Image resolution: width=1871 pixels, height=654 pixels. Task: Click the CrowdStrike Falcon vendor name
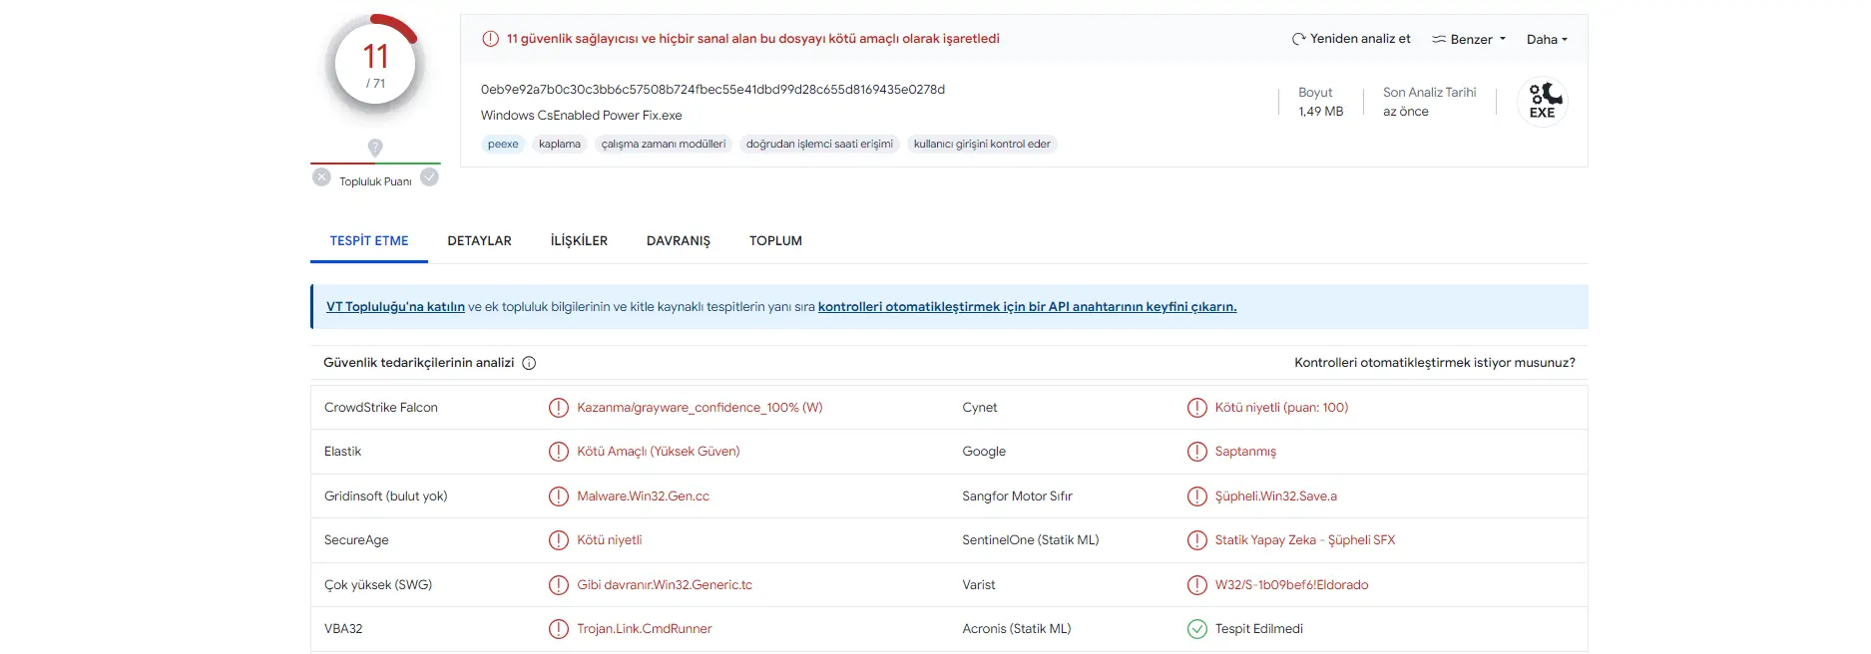381,408
